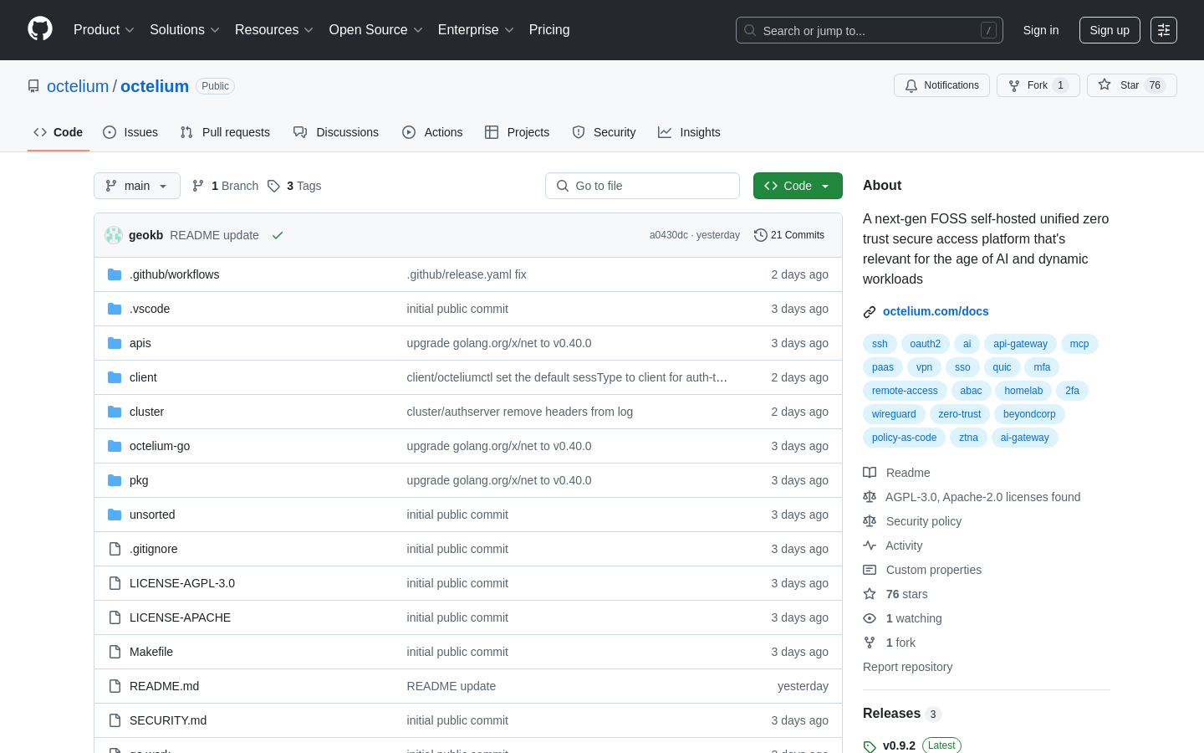The height and width of the screenshot is (753, 1204).
Task: Open the .vscode folder
Action: tap(150, 309)
